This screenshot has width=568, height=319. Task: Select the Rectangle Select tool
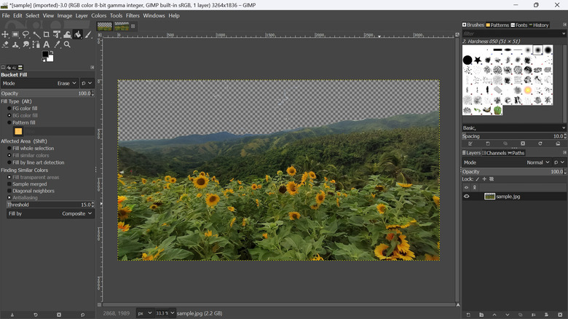click(15, 34)
